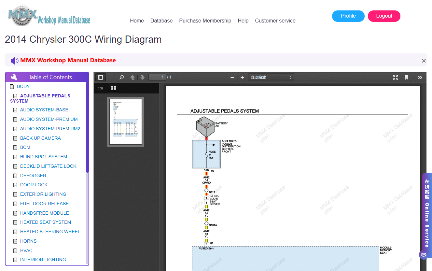Toggle the PDF viewer sidebar
The image size is (432, 271).
pos(101,77)
